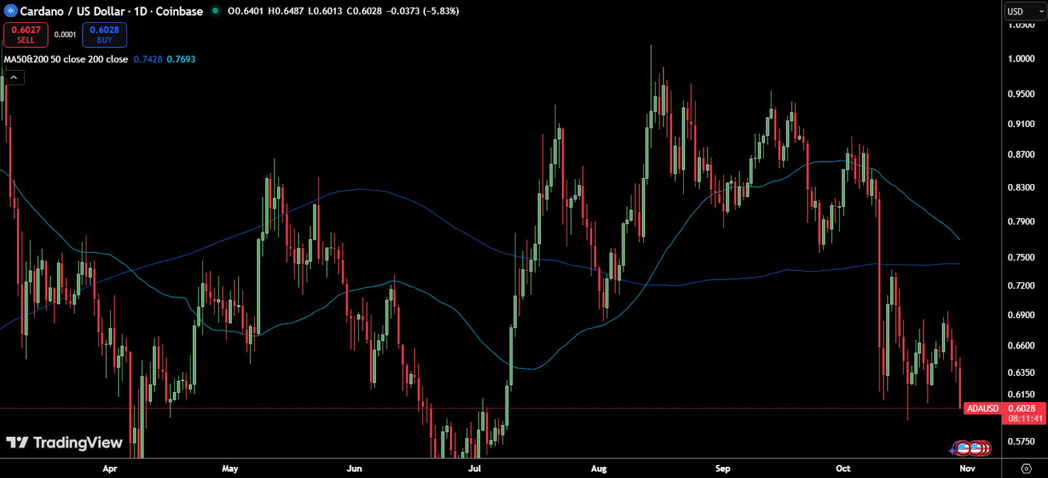Click the leftmost US flag event icon

pos(962,449)
